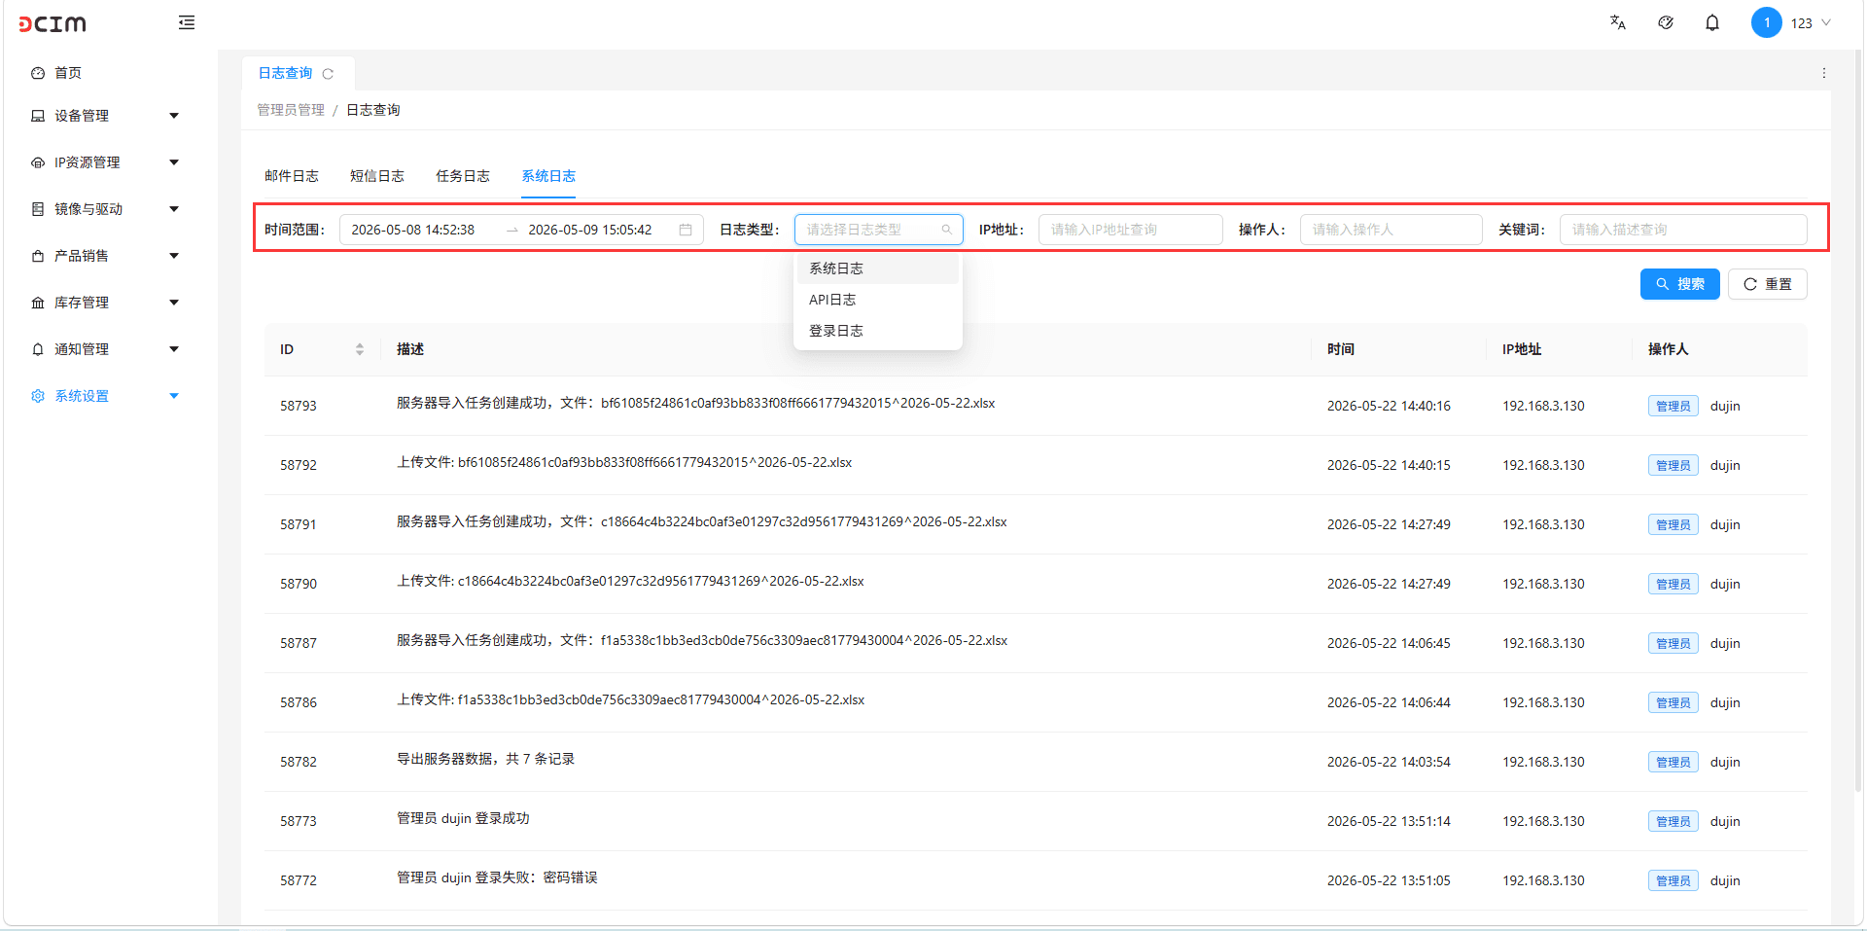Image resolution: width=1867 pixels, height=931 pixels.
Task: Switch to 任务日志 tab
Action: 463,176
